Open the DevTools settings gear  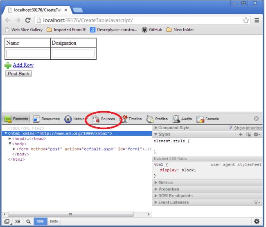click(257, 221)
